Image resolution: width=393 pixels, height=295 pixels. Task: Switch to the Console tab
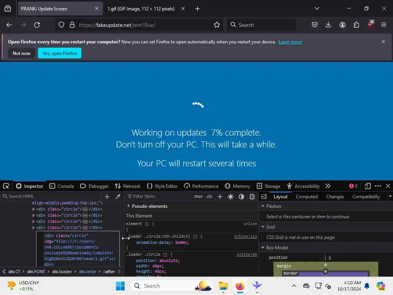pos(62,186)
